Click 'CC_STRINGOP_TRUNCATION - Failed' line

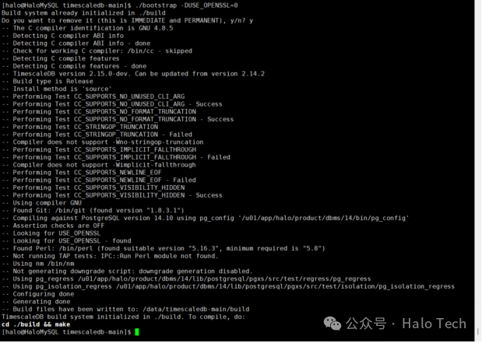point(97,135)
